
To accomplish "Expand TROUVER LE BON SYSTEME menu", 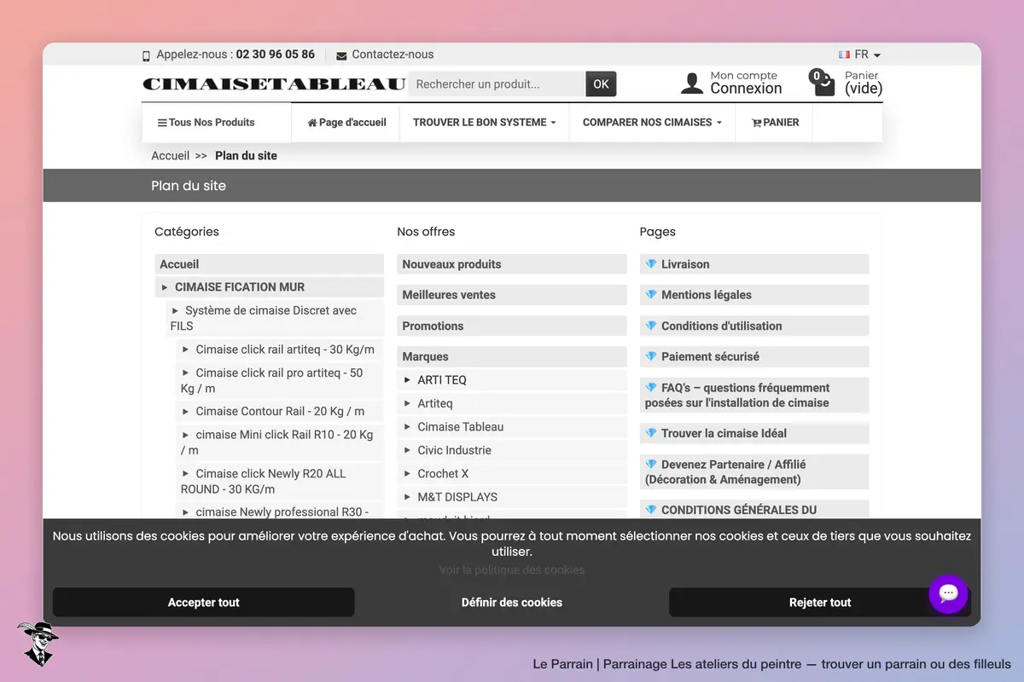I will click(x=484, y=122).
